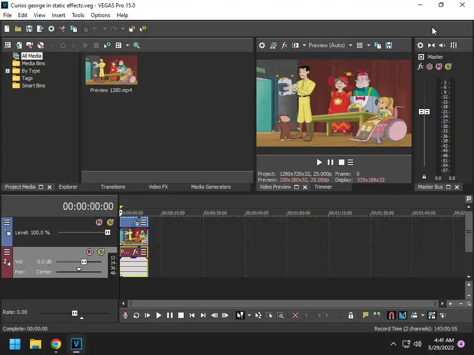The image size is (474, 355).
Task: Open the Master Bus audio properties gear
Action: (x=420, y=45)
